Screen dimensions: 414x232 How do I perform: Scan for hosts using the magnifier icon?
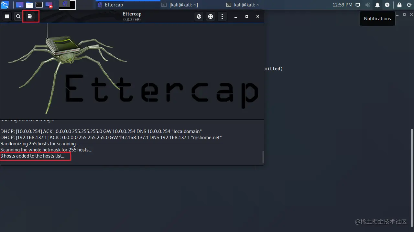[18, 16]
